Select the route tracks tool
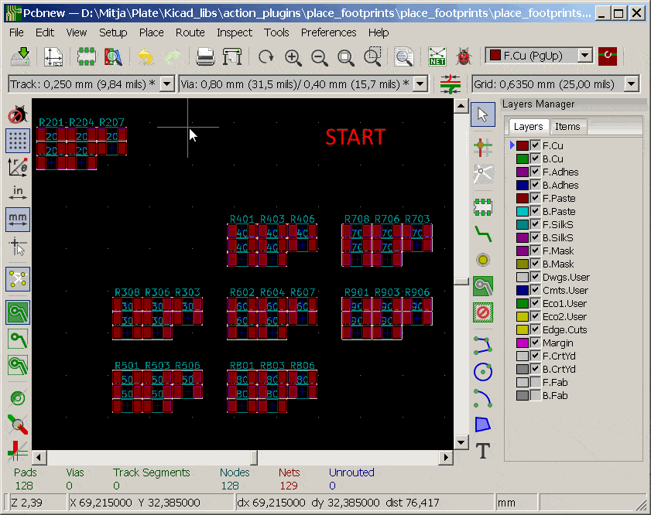Viewport: 651px width, 515px height. 483,234
